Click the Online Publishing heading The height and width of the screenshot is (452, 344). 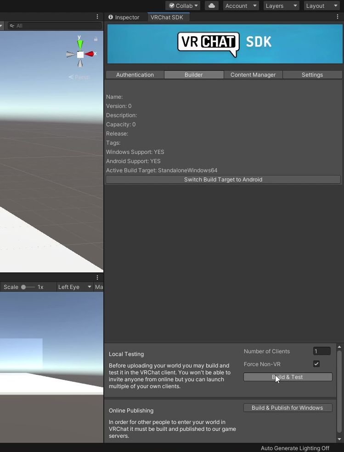tap(131, 411)
